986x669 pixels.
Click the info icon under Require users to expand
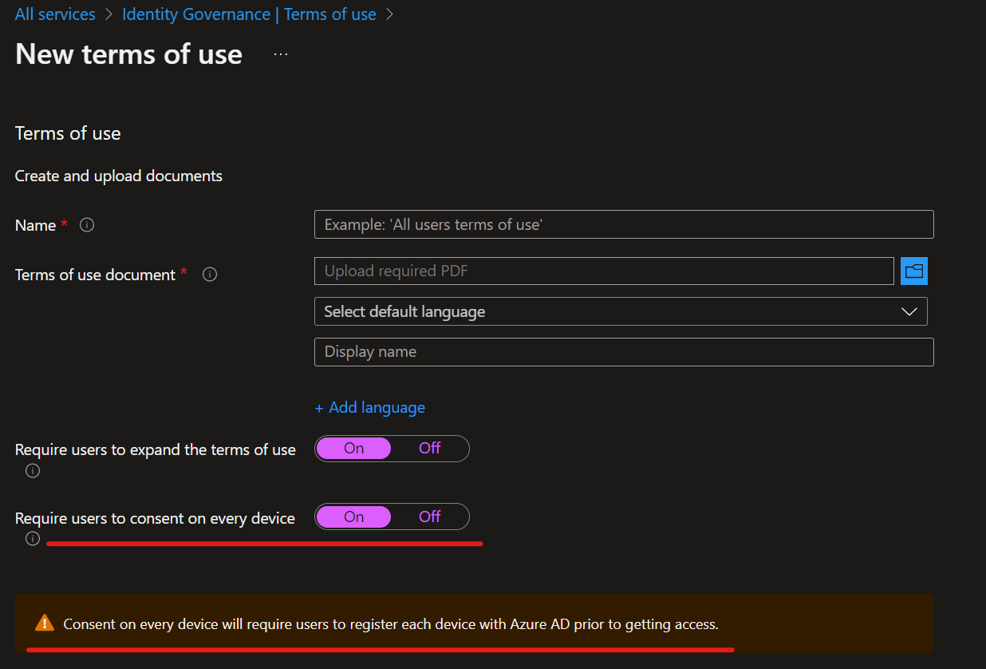[32, 471]
